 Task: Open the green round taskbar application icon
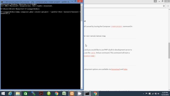click(49, 94)
